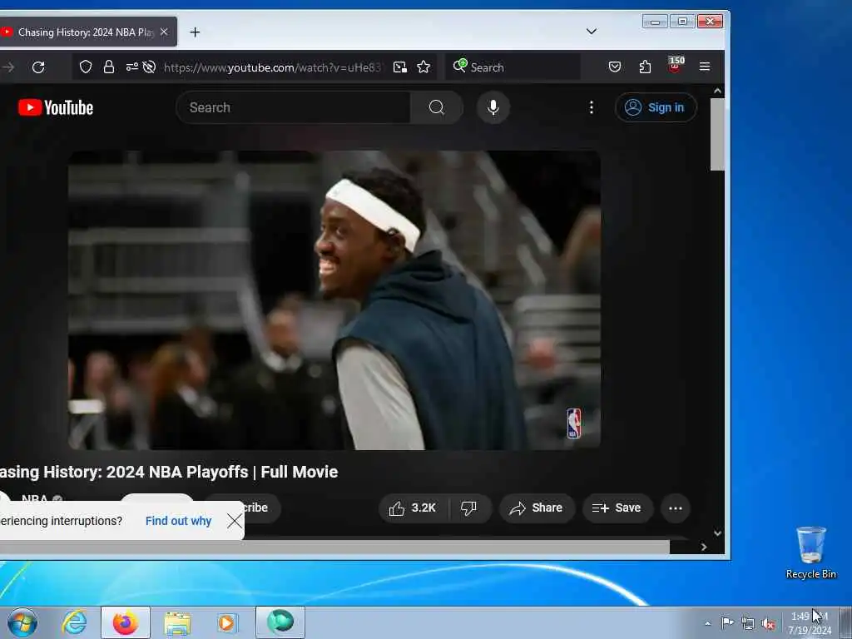The width and height of the screenshot is (852, 639).
Task: Submit search with YouTube magnifier button
Action: pos(437,107)
